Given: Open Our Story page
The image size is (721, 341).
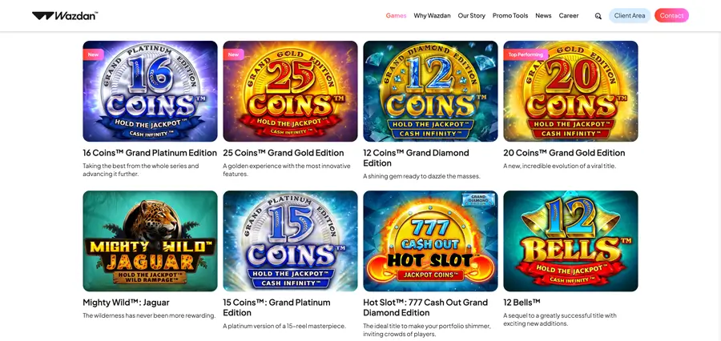Looking at the screenshot, I should 471,15.
